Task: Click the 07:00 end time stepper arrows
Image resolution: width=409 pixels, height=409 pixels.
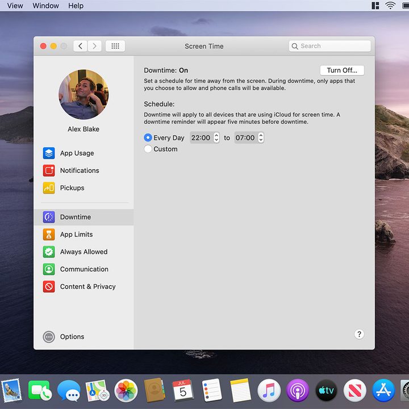Action: point(261,137)
